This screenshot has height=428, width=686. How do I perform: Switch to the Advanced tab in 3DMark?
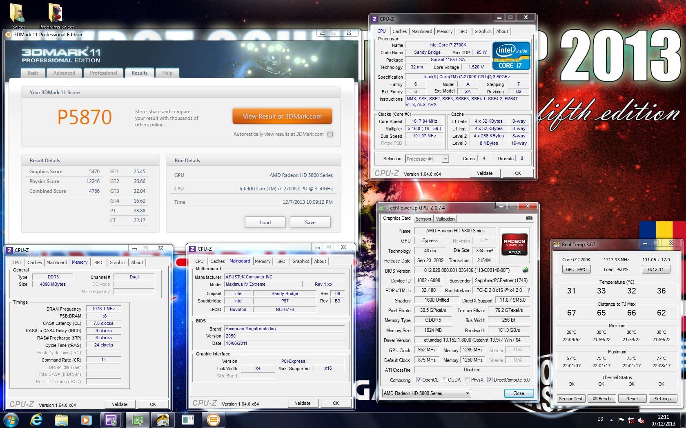(x=64, y=73)
